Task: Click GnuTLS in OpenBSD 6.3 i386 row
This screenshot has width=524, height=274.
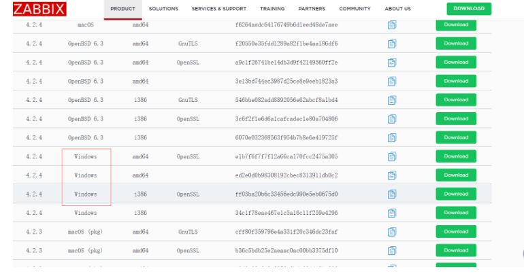Action: pos(188,100)
